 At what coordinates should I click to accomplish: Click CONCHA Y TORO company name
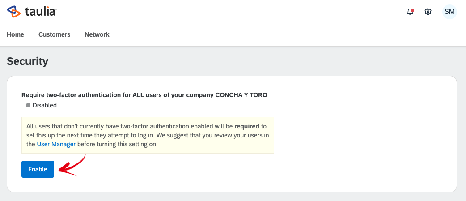click(241, 95)
